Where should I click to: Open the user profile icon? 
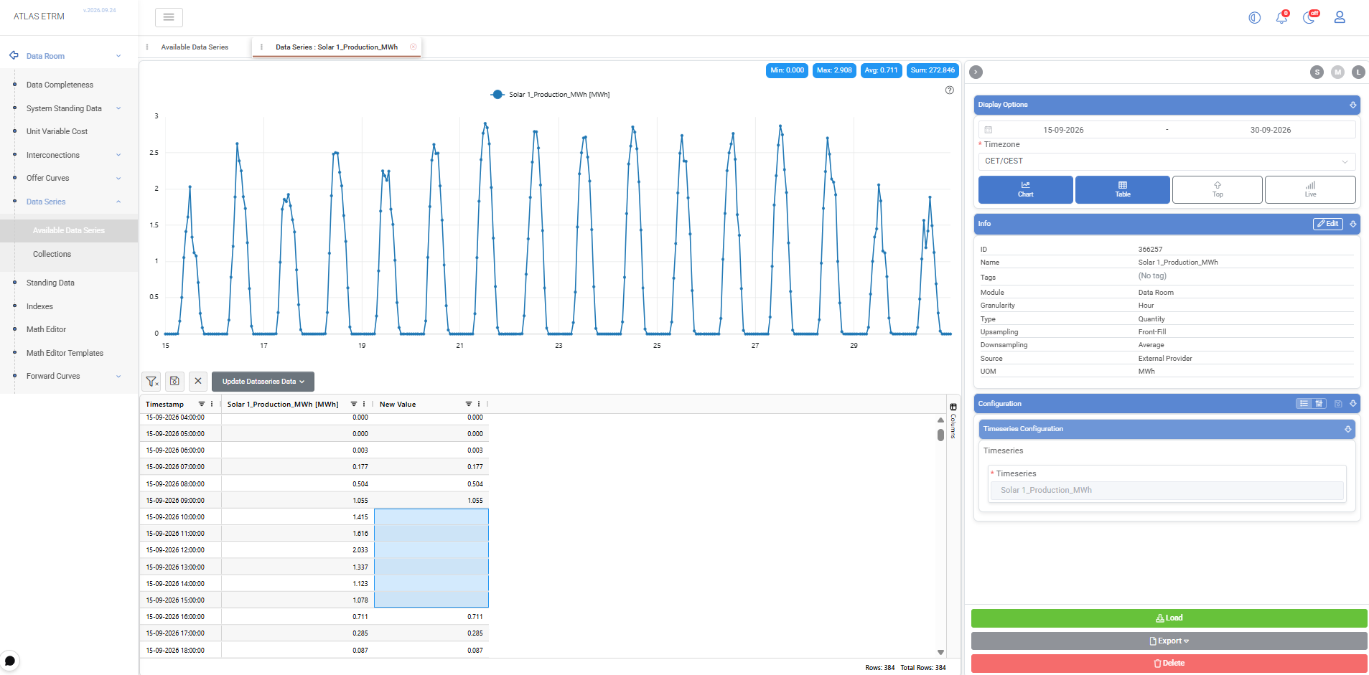click(x=1340, y=17)
